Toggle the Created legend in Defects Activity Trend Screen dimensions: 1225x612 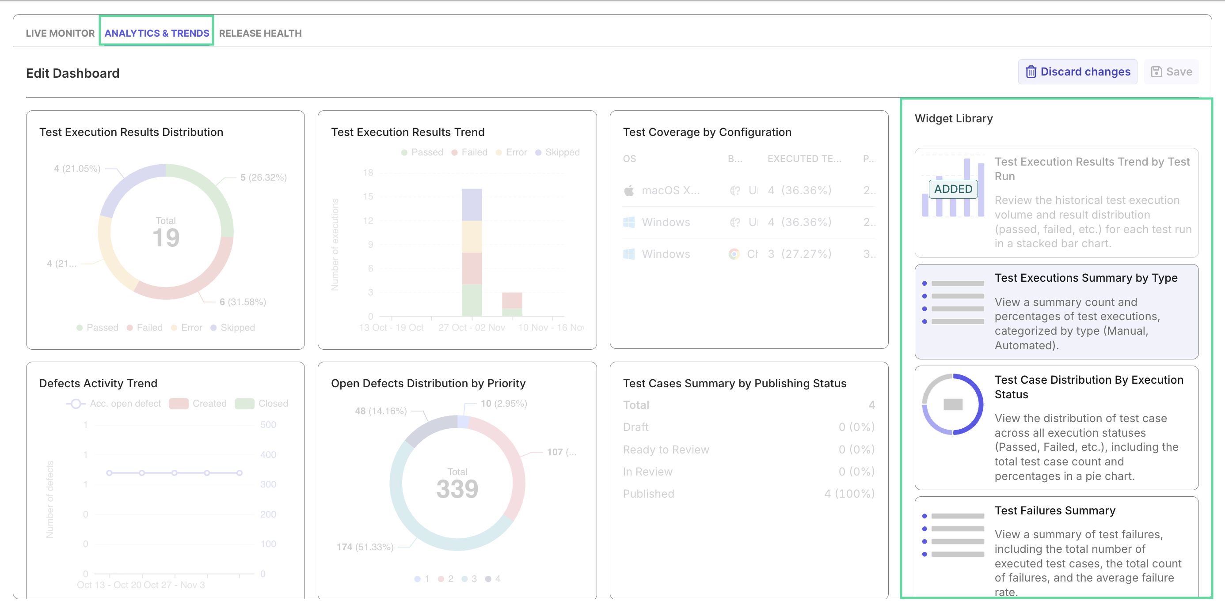click(x=209, y=403)
